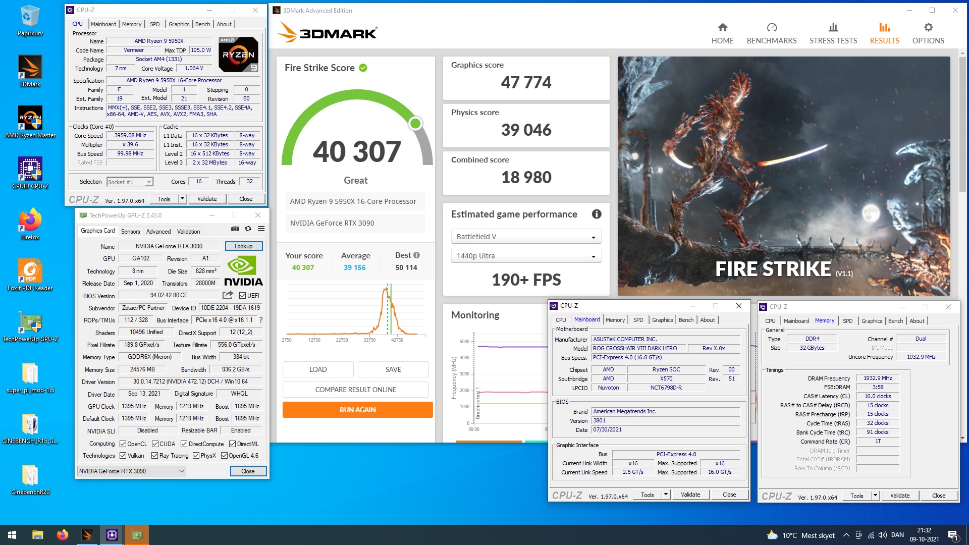Click LOAD result button
This screenshot has width=969, height=545.
click(x=318, y=369)
